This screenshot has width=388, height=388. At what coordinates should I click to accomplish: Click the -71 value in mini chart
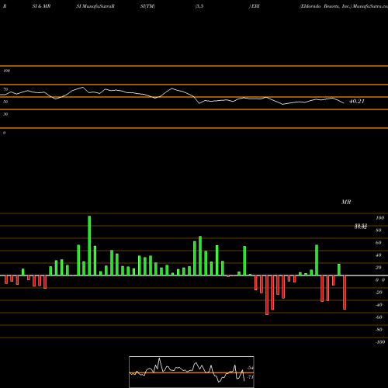coord(250,377)
